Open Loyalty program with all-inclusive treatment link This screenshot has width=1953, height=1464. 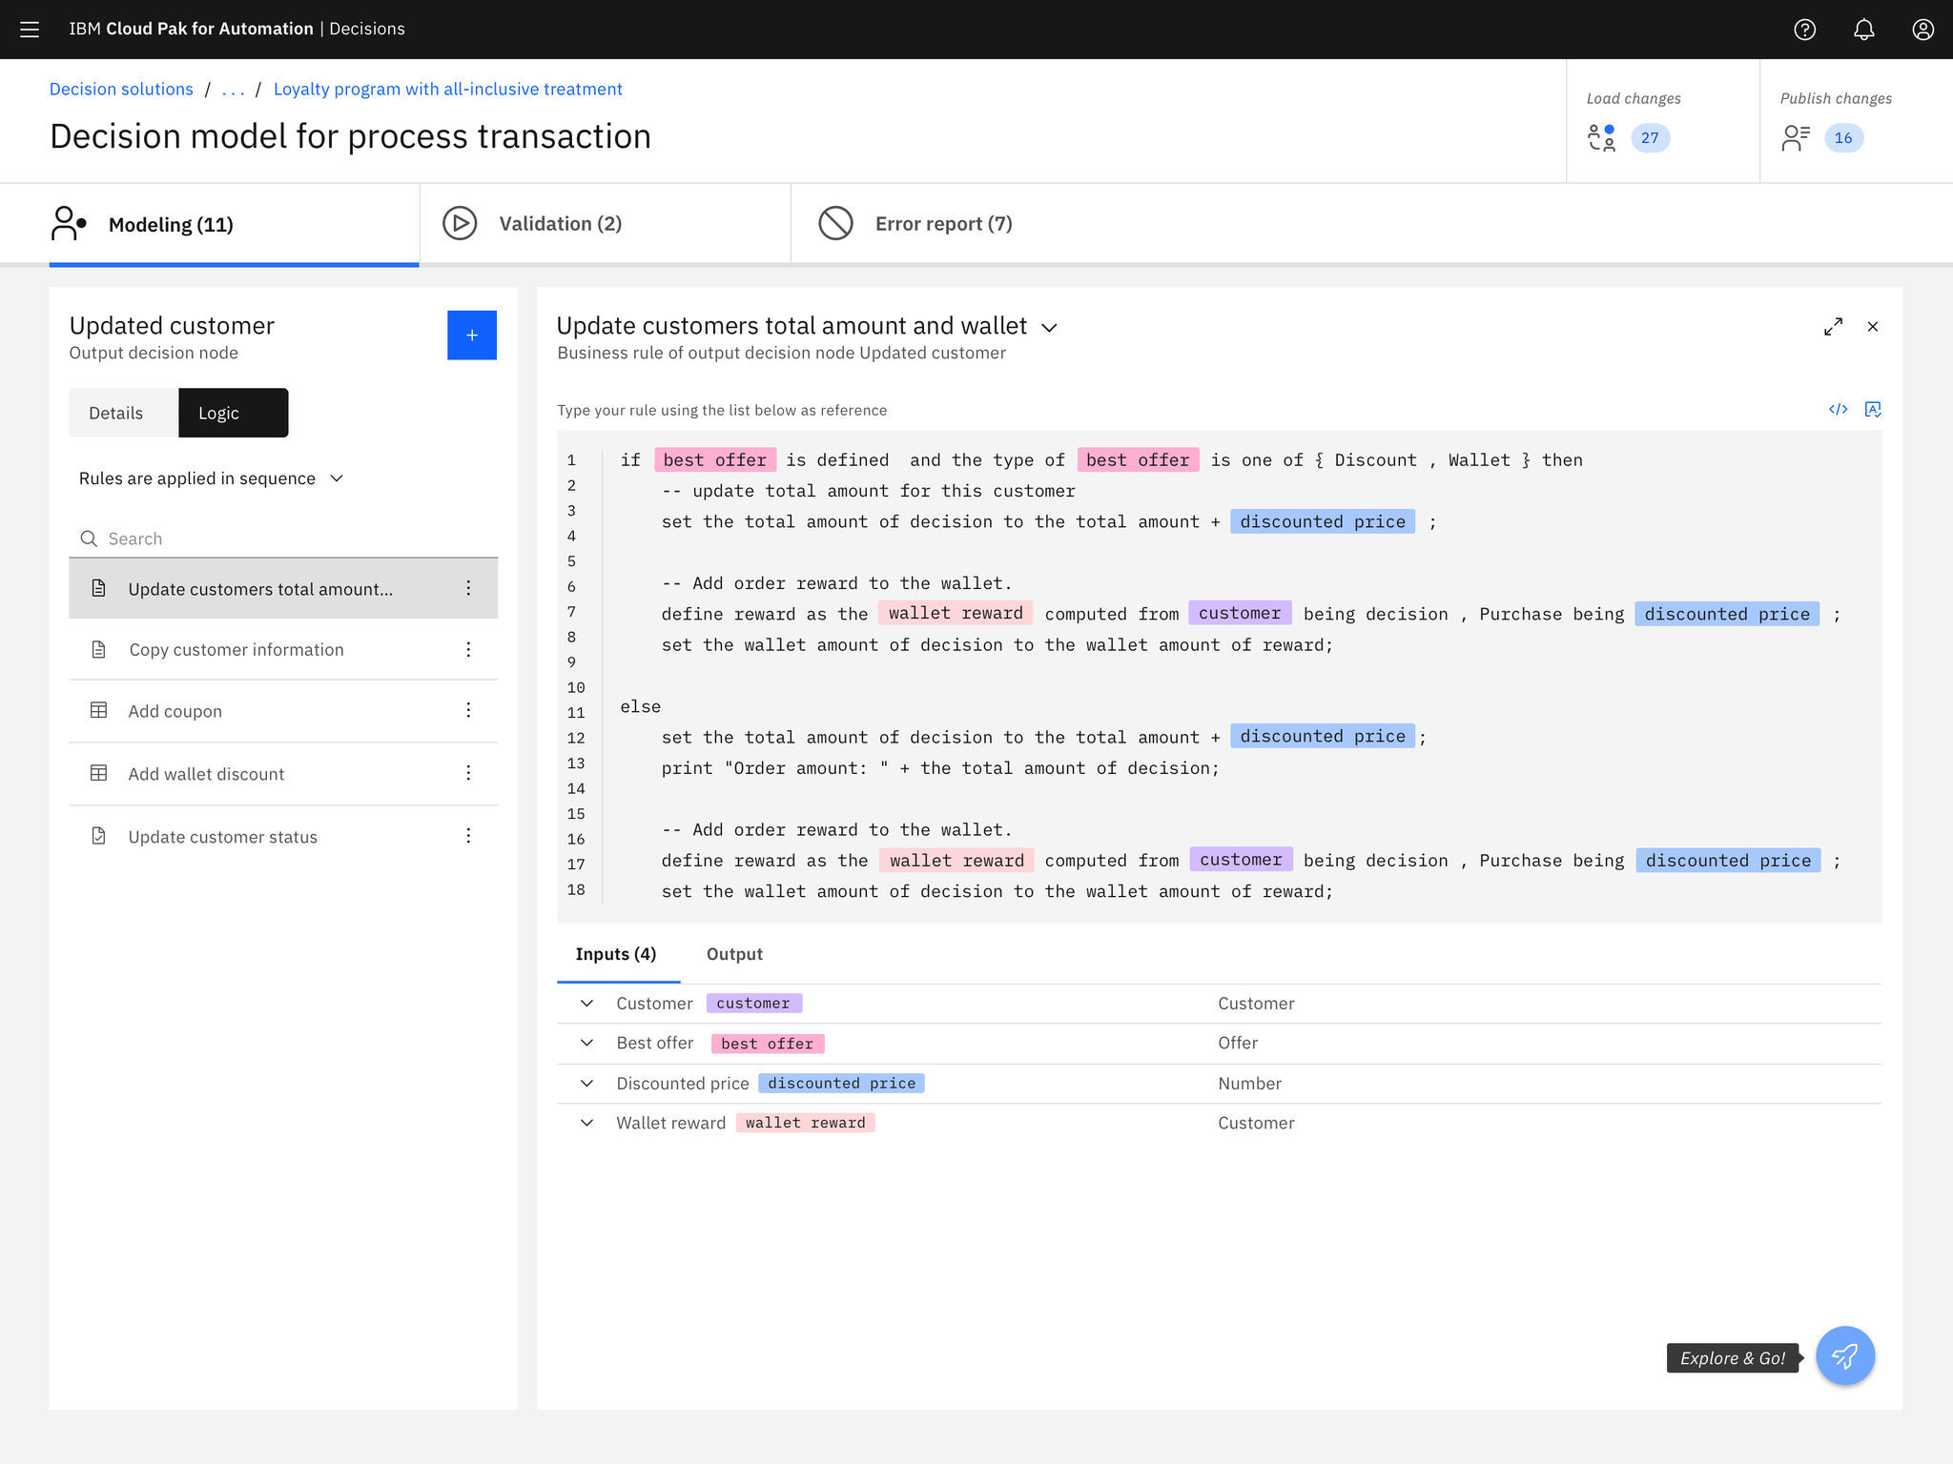(447, 89)
